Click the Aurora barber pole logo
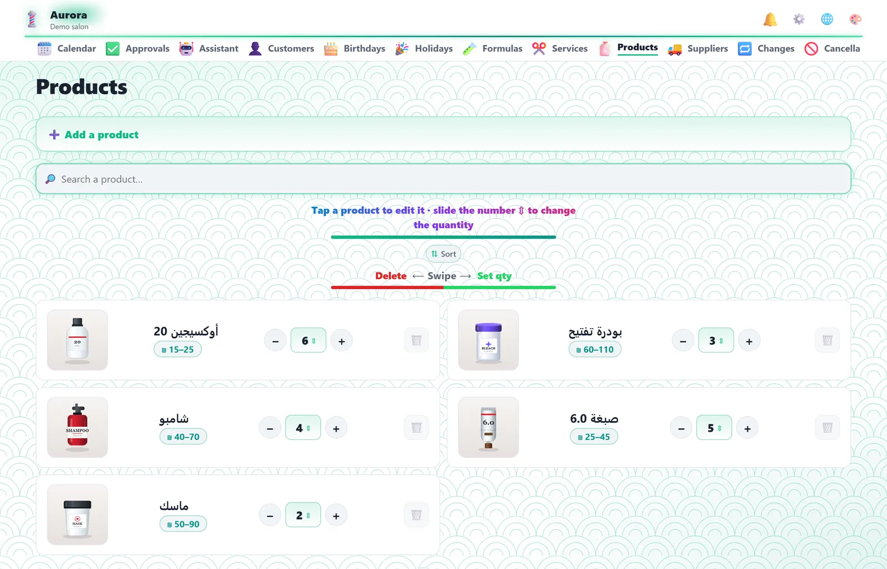887x569 pixels. point(32,19)
